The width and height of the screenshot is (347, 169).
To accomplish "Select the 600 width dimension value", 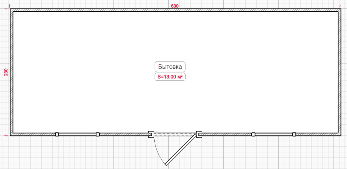I will [175, 6].
